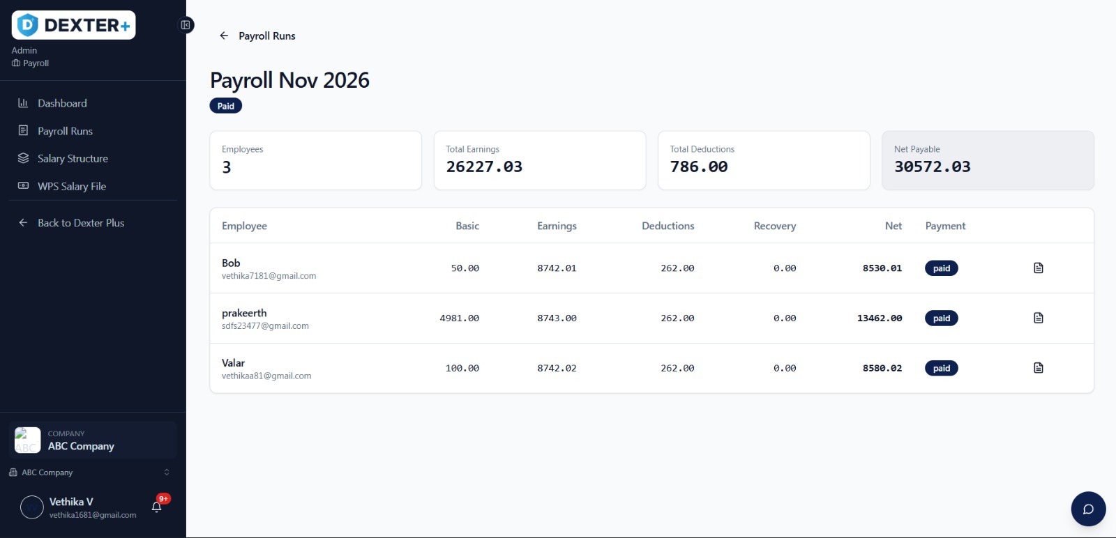Open the Dashboard bar chart icon

tap(23, 103)
